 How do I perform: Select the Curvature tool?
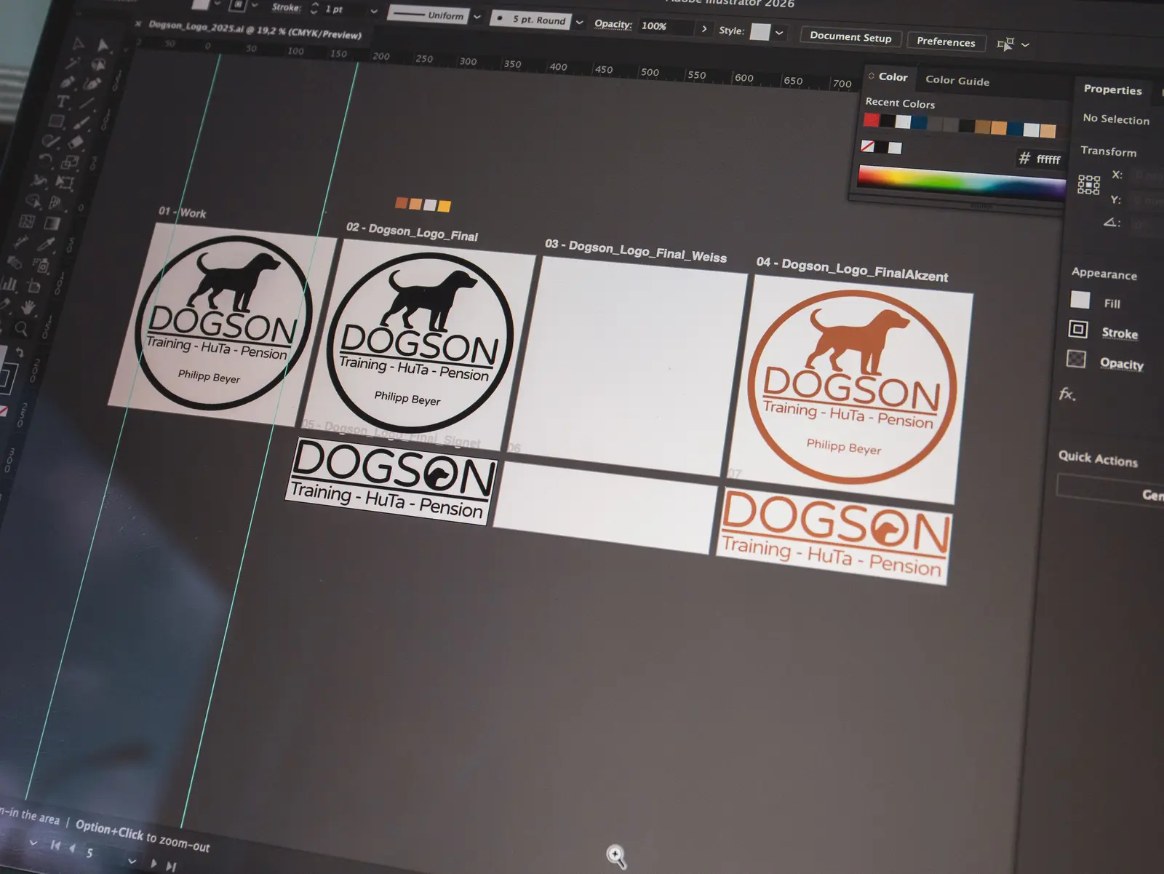pyautogui.click(x=92, y=83)
